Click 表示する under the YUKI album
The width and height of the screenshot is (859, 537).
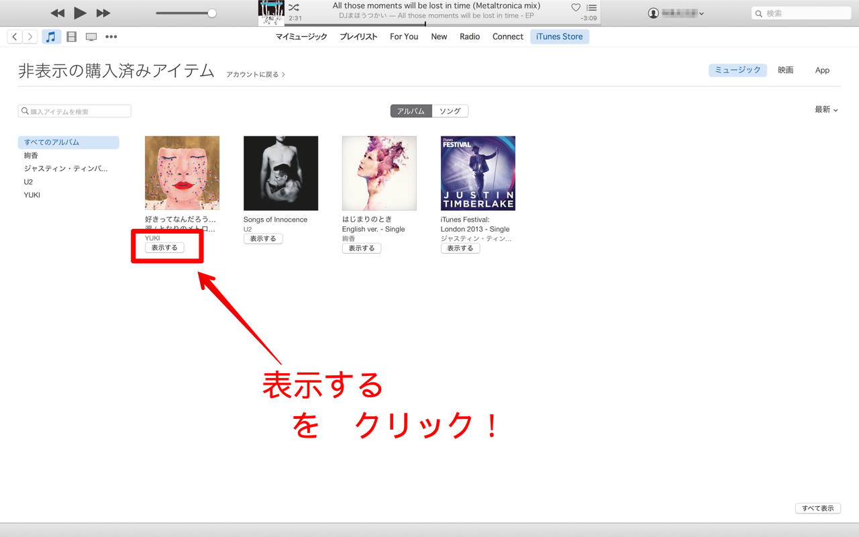164,248
